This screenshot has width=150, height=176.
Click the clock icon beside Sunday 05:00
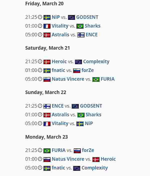tap(40, 123)
